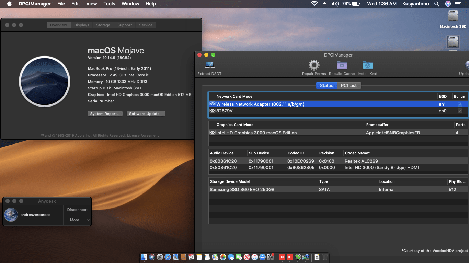Open the Support tab in About This Mac
Image resolution: width=469 pixels, height=263 pixels.
pyautogui.click(x=125, y=25)
